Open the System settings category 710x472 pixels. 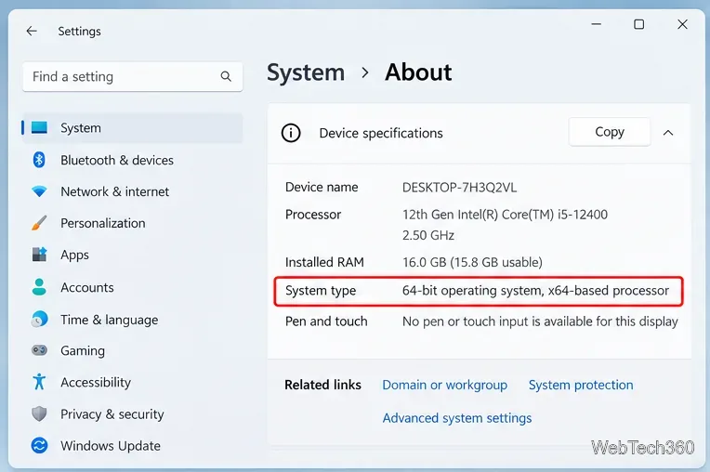[132, 128]
